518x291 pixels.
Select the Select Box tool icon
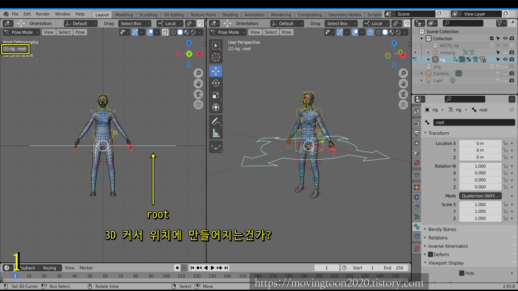[x=216, y=45]
